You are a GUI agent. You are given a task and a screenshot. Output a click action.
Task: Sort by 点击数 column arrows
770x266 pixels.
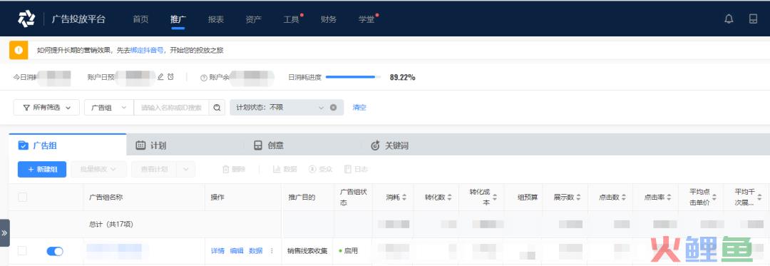[624, 198]
